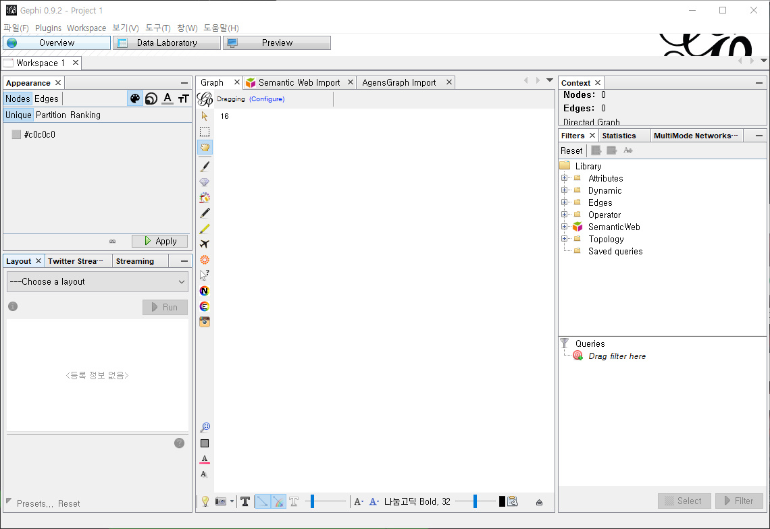
Task: Expand the Topology filter folder
Action: pos(564,239)
